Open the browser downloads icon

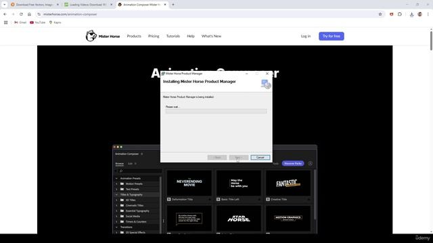(411, 14)
